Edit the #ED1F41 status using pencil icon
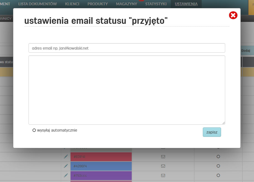The height and width of the screenshot is (182, 254). click(66, 157)
